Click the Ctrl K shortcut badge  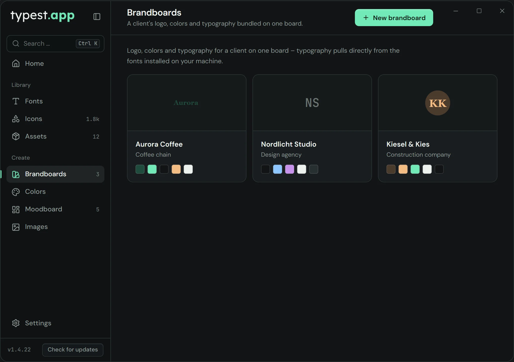[88, 43]
